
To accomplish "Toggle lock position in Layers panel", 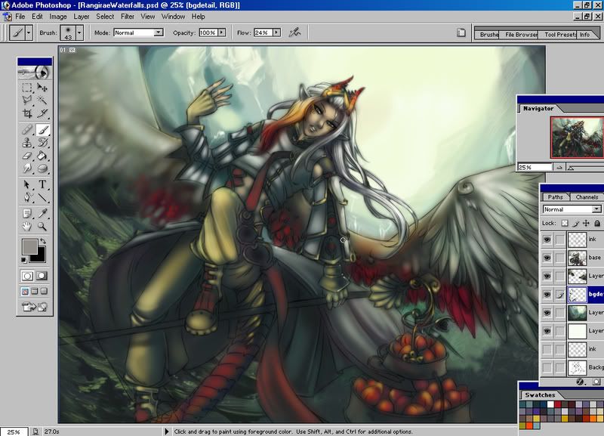I will pos(587,223).
